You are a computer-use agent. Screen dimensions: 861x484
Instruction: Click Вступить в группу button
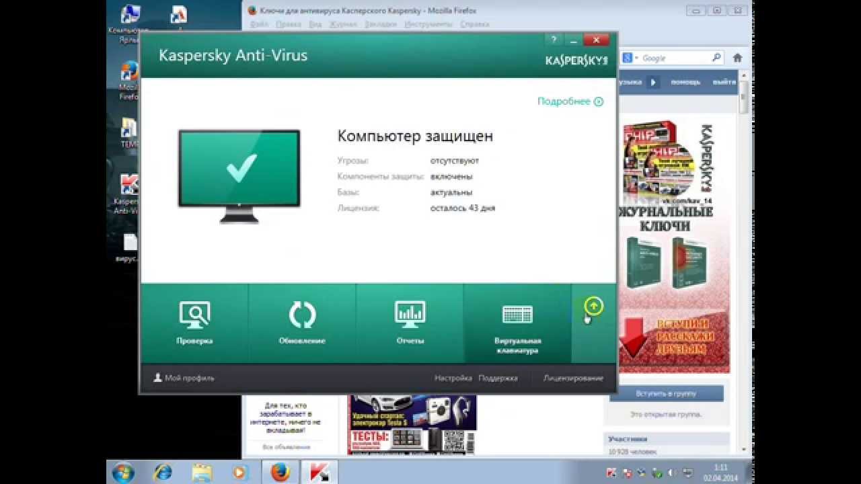666,393
